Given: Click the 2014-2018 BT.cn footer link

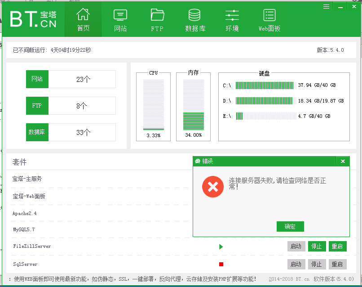Looking at the screenshot, I should 289,279.
